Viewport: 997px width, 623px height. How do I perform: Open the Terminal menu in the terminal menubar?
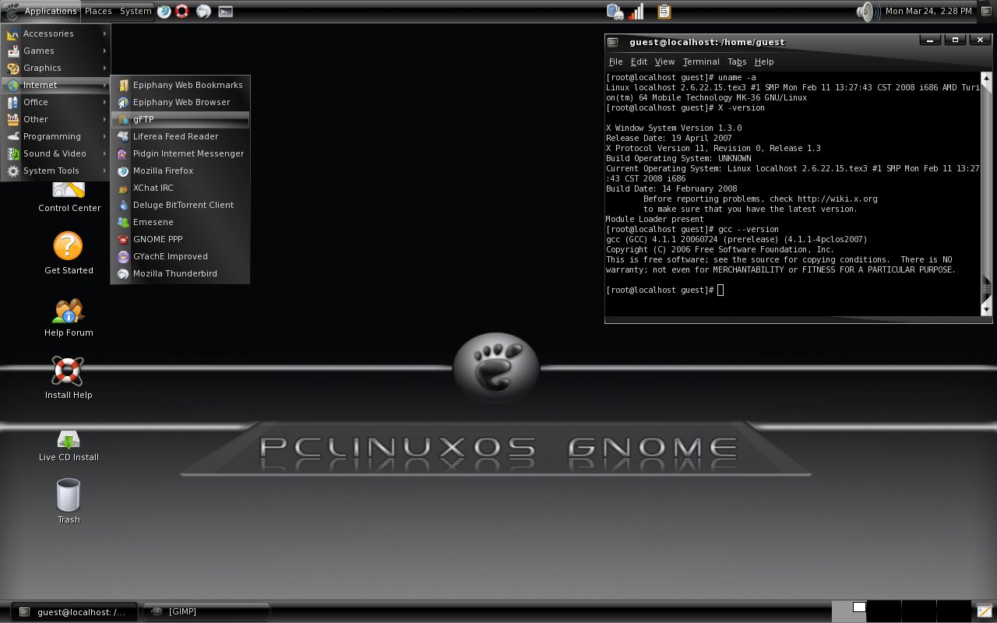701,62
